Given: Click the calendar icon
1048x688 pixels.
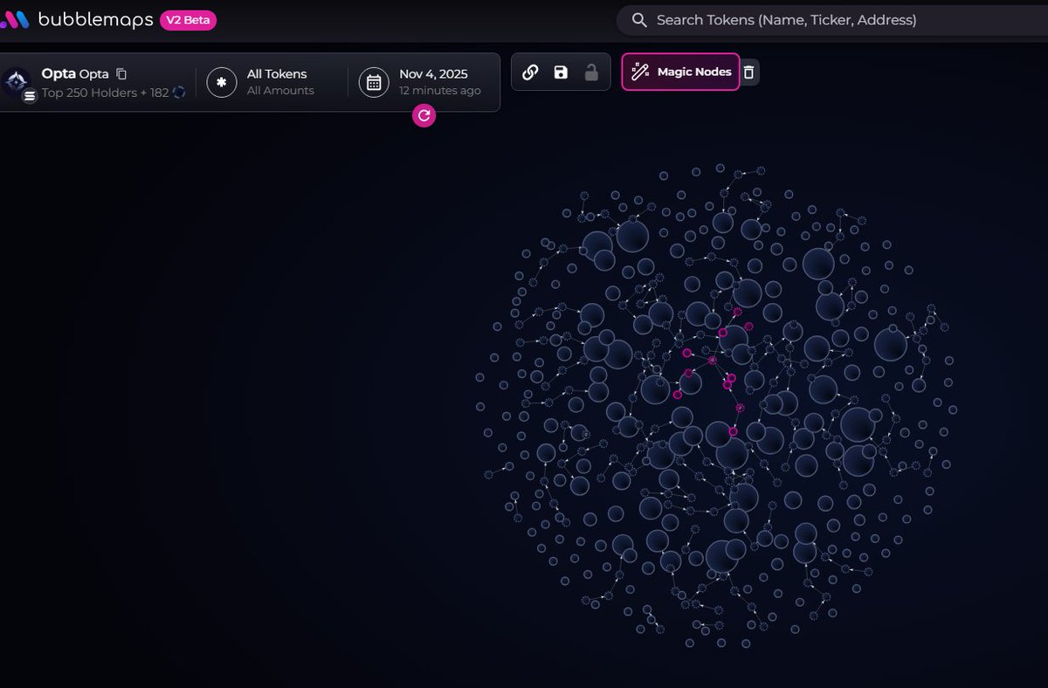Looking at the screenshot, I should (x=374, y=82).
